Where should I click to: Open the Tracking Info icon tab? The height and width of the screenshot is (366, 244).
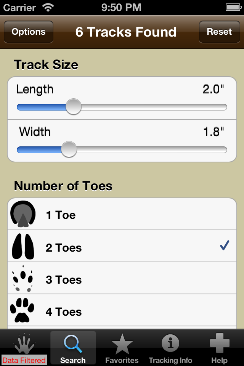coord(170,348)
